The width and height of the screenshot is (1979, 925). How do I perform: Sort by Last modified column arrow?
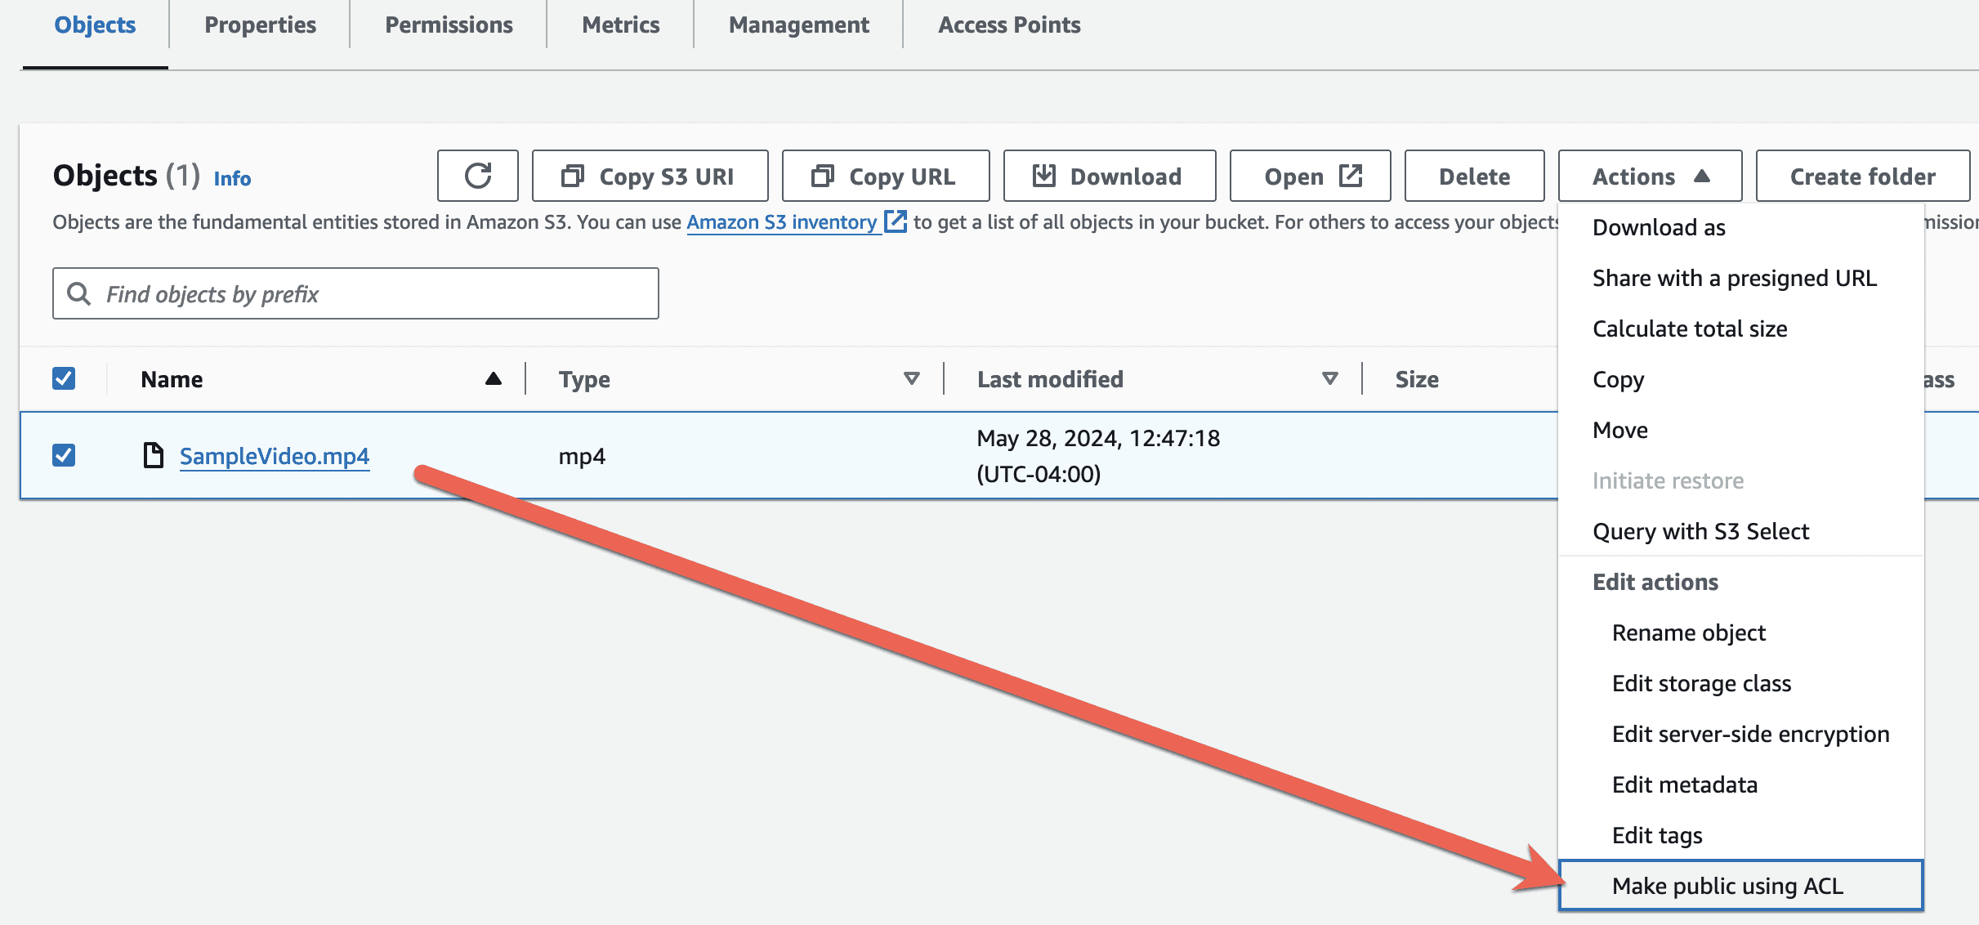point(1329,378)
